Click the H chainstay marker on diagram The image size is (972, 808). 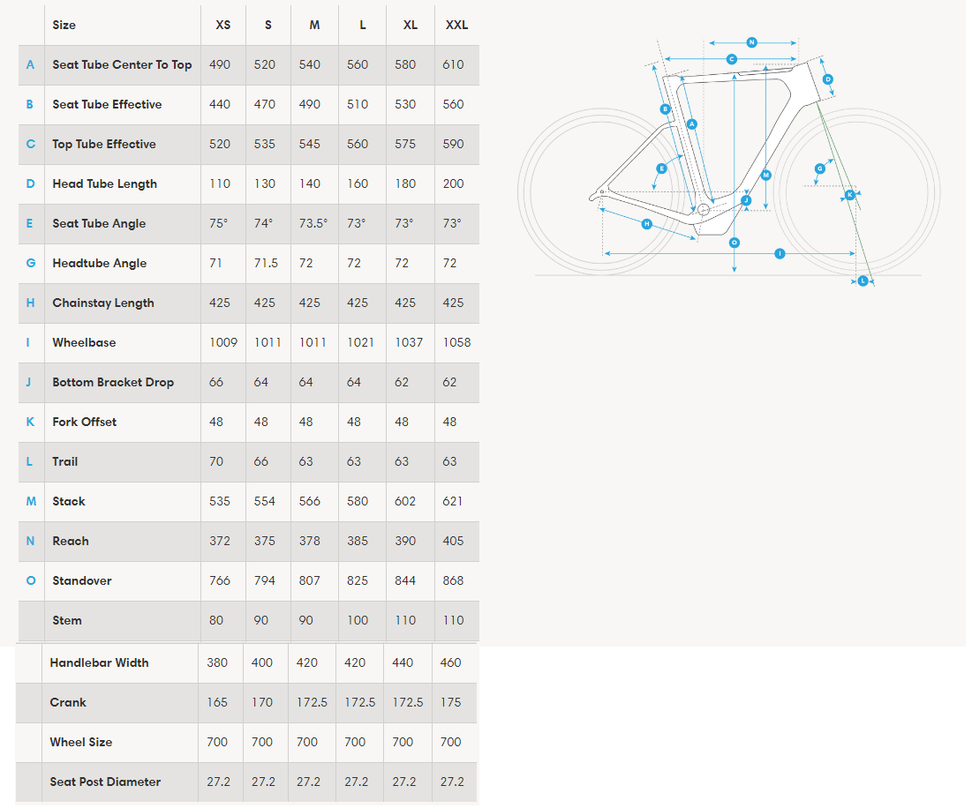(x=646, y=224)
